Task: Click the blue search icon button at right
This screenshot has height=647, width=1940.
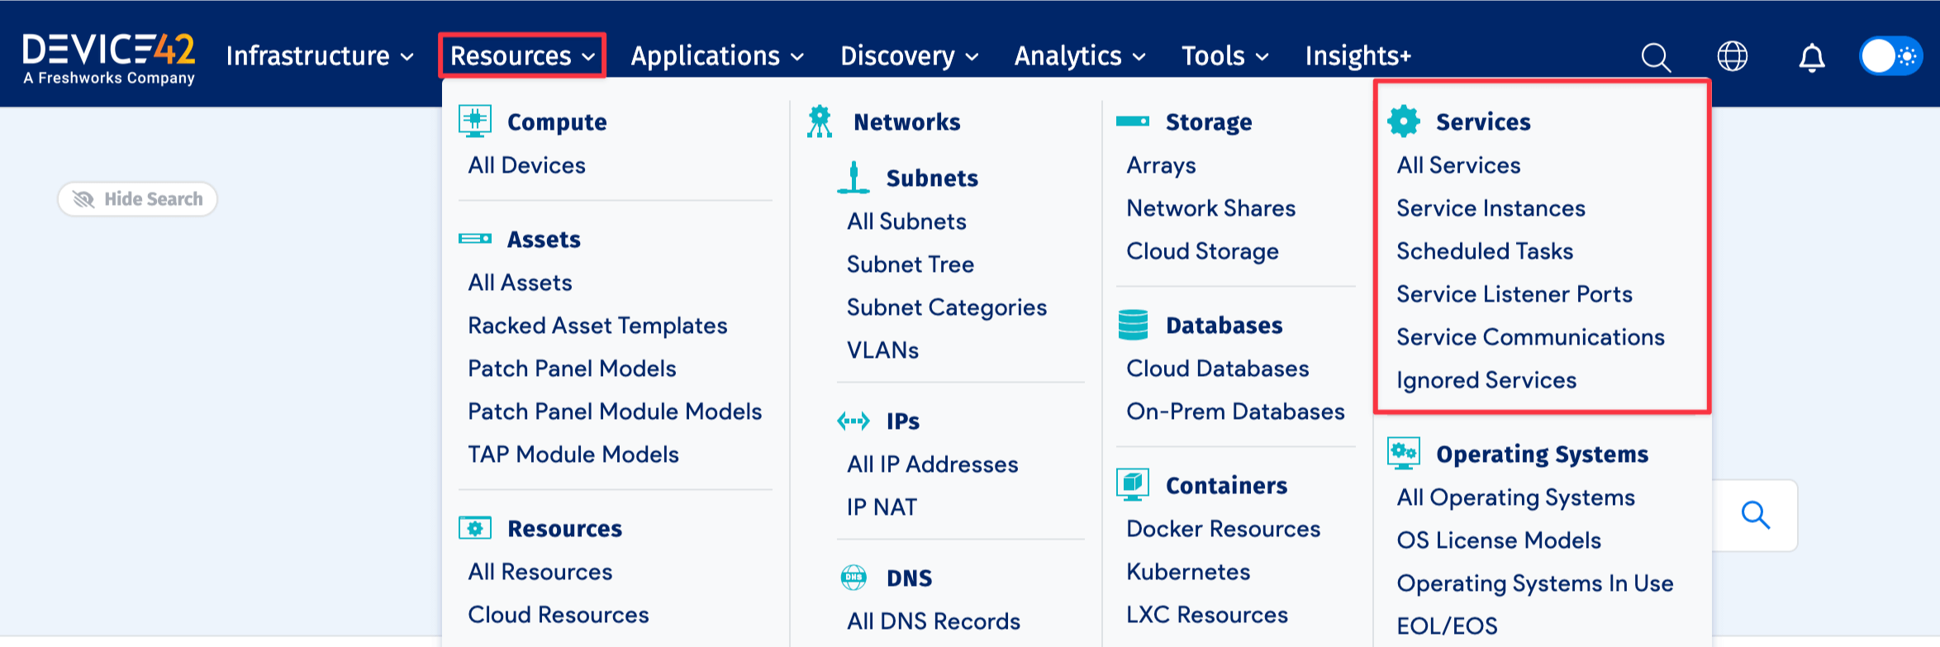Action: (x=1755, y=516)
